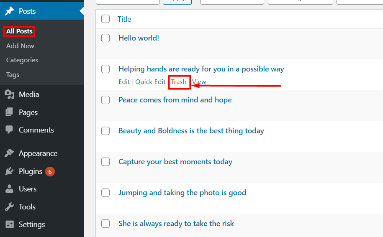Viewport: 383px width, 237px height.
Task: Click Edit under Helping hands post
Action: click(124, 82)
